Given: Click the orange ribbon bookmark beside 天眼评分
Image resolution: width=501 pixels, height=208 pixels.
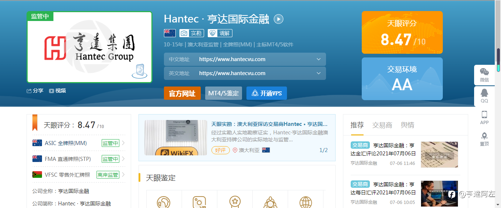Looking at the screenshot, I should 35,122.
